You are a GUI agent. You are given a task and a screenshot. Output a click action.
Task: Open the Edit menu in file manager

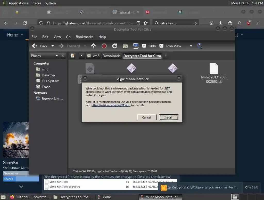(x=45, y=37)
